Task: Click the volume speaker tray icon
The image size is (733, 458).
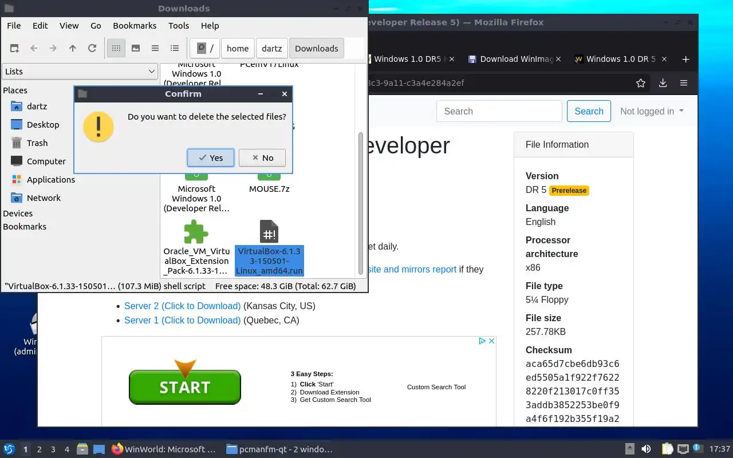Action: pyautogui.click(x=646, y=449)
